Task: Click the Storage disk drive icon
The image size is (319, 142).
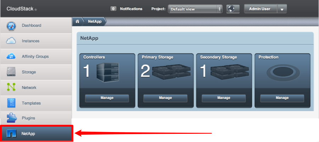Action: [11, 72]
